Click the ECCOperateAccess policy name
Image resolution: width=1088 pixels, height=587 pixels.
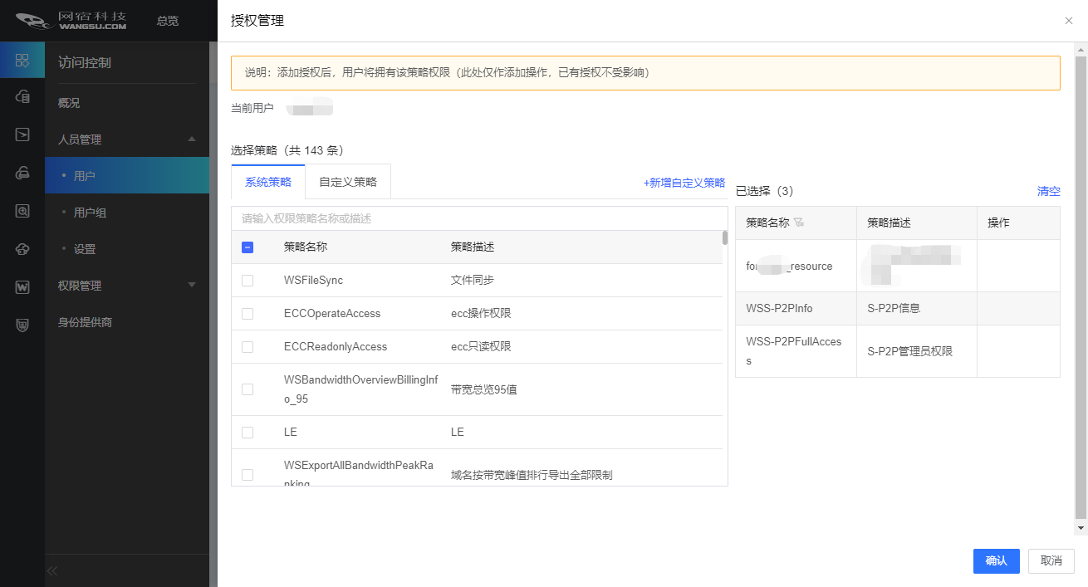click(x=332, y=314)
